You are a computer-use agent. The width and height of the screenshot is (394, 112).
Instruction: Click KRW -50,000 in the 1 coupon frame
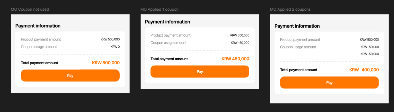coord(240,43)
